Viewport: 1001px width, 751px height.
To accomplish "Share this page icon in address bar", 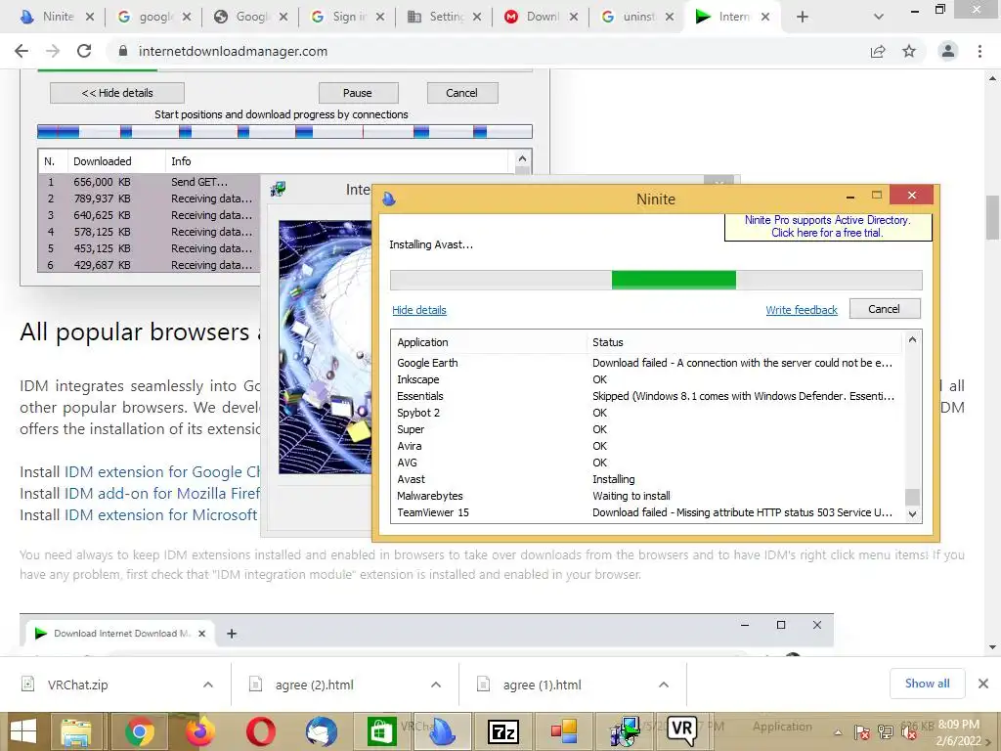I will (x=878, y=51).
